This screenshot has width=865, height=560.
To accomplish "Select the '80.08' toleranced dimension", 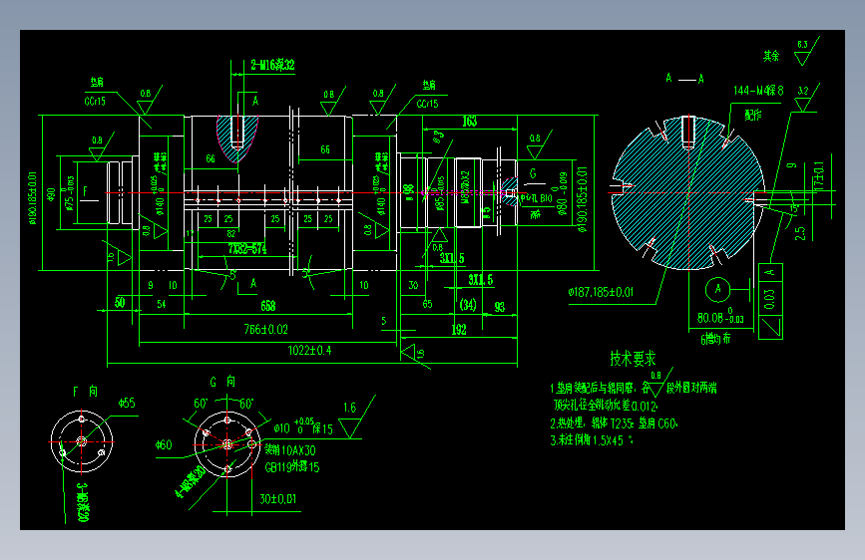I will point(720,317).
